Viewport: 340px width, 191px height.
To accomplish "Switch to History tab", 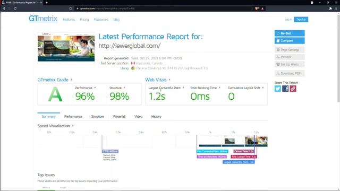I will click(x=156, y=117).
